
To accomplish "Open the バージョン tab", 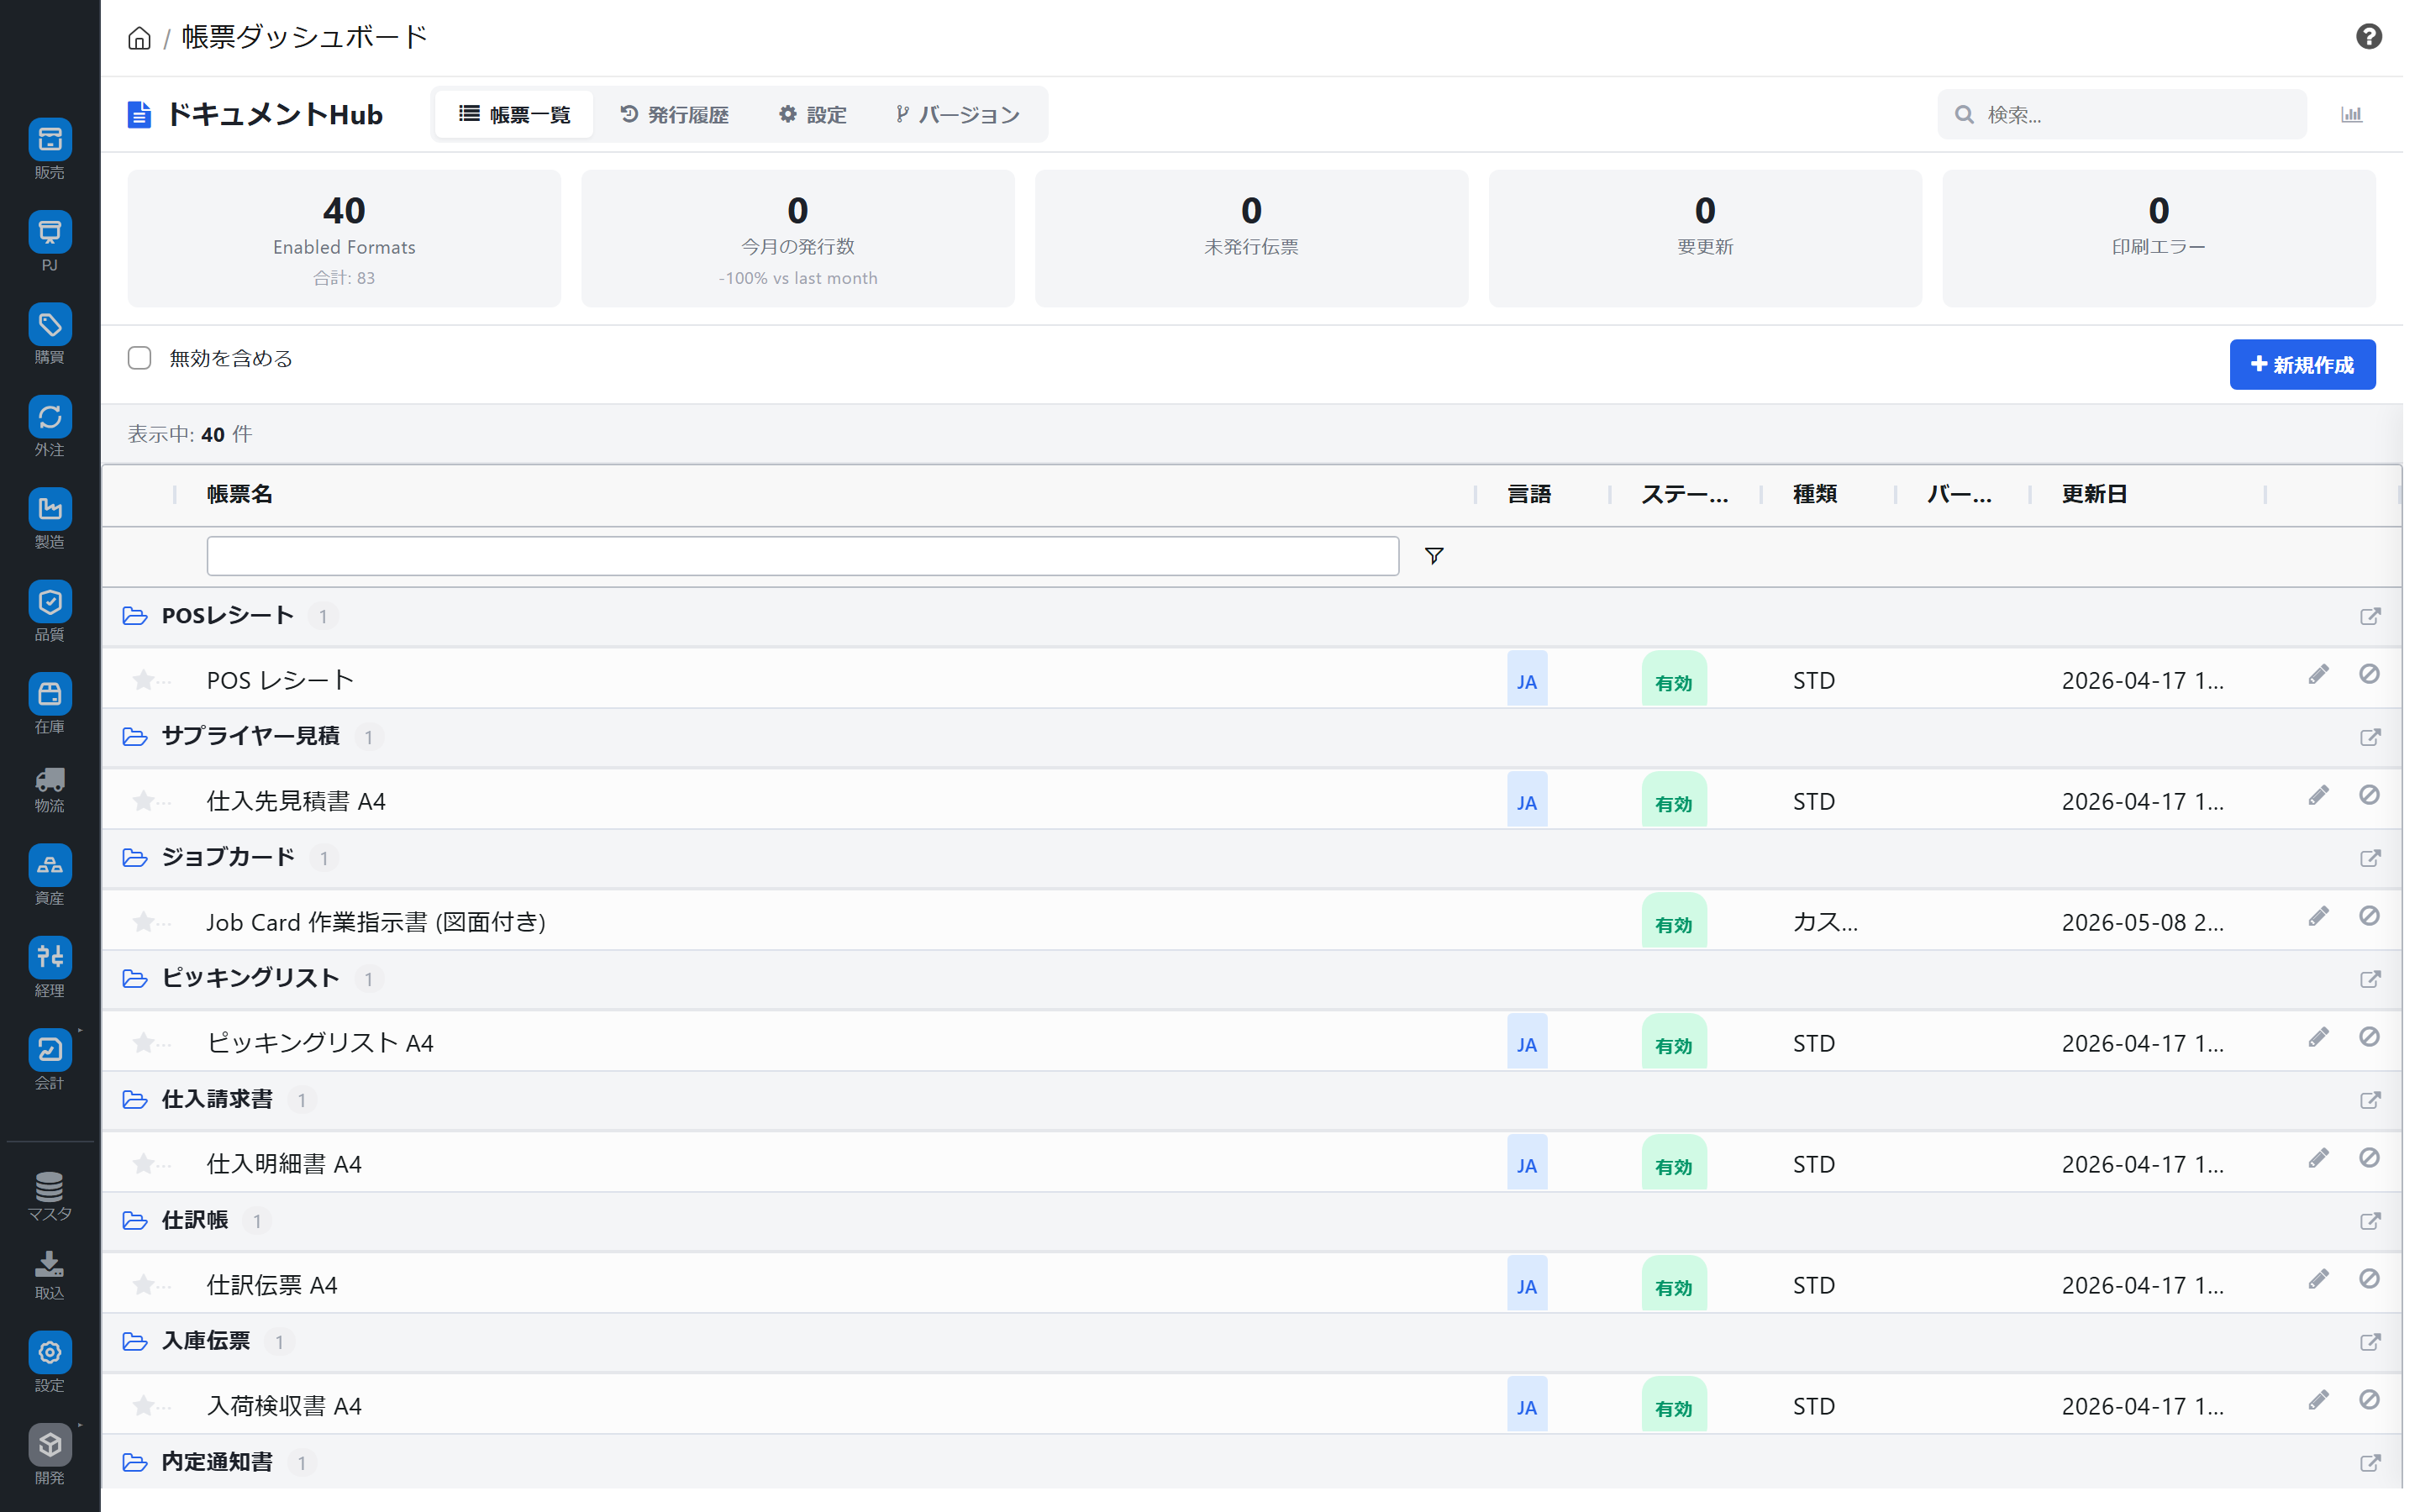I will click(957, 114).
